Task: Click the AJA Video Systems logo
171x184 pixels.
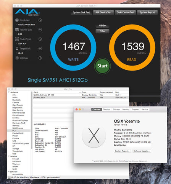Action: [27, 12]
